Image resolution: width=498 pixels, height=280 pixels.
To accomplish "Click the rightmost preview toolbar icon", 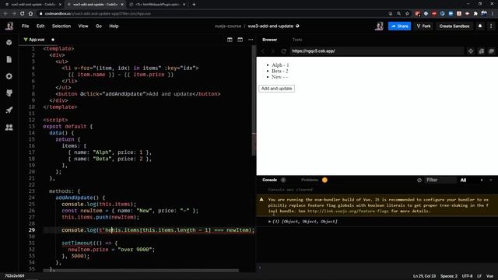I will pyautogui.click(x=491, y=51).
